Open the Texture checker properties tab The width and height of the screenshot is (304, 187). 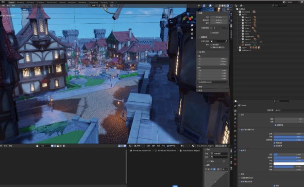click(235, 164)
